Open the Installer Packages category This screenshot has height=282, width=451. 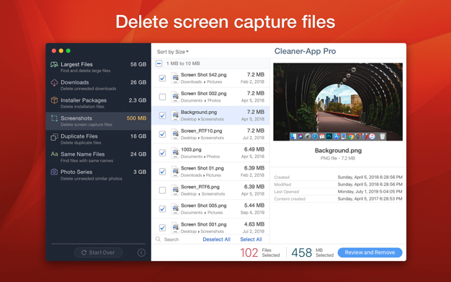click(99, 103)
